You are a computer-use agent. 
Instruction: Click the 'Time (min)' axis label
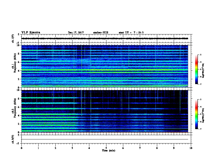pyautogui.click(x=109, y=151)
